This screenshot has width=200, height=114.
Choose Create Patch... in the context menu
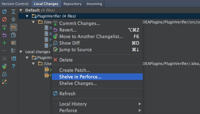97,70
